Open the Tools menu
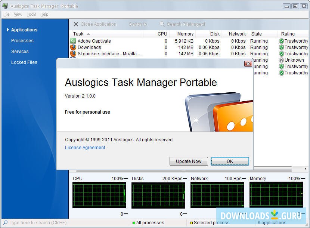 [31, 14]
